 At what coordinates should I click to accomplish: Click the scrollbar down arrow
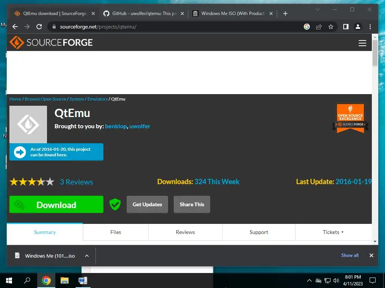[375, 241]
